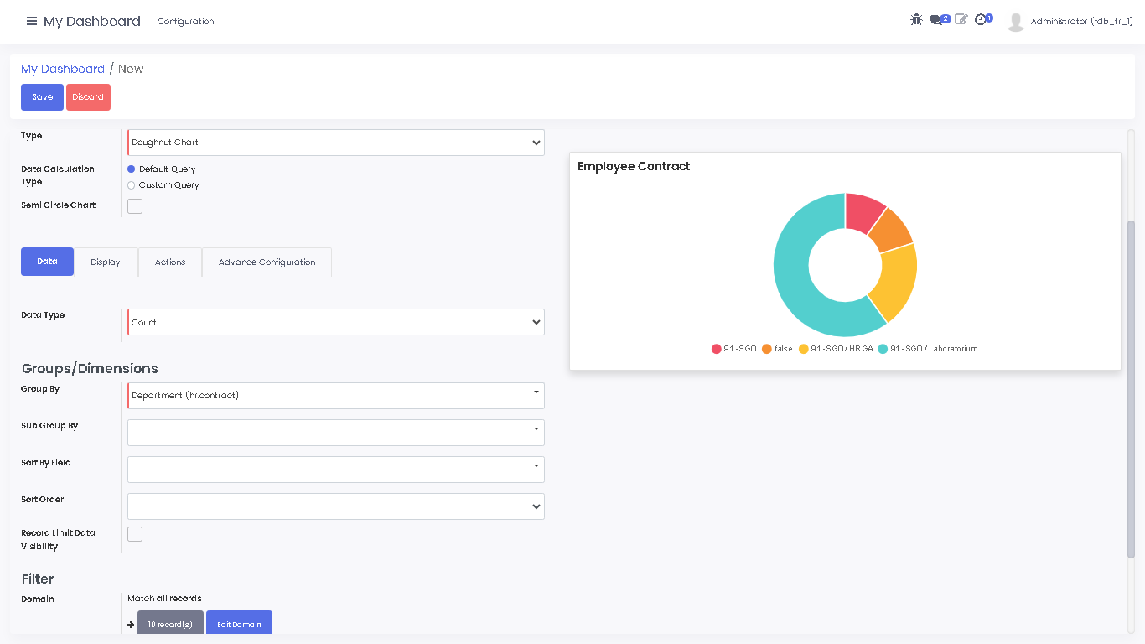
Task: Expand the Data Type Count dropdown
Action: [335, 322]
